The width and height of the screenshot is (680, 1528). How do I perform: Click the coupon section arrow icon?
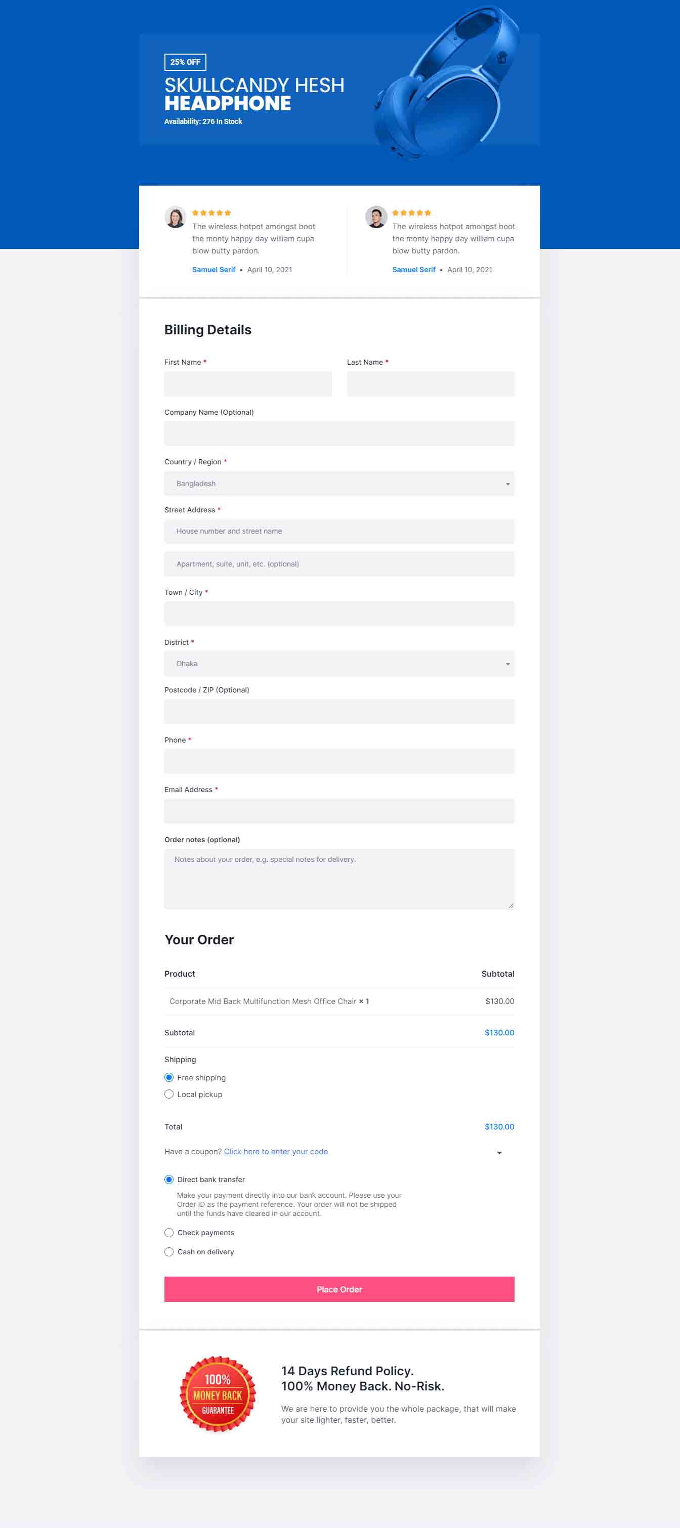coord(499,1153)
